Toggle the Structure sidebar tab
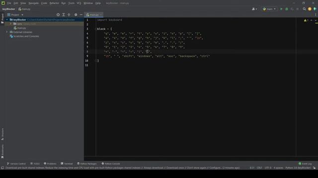This screenshot has width=318, height=178. [2, 134]
